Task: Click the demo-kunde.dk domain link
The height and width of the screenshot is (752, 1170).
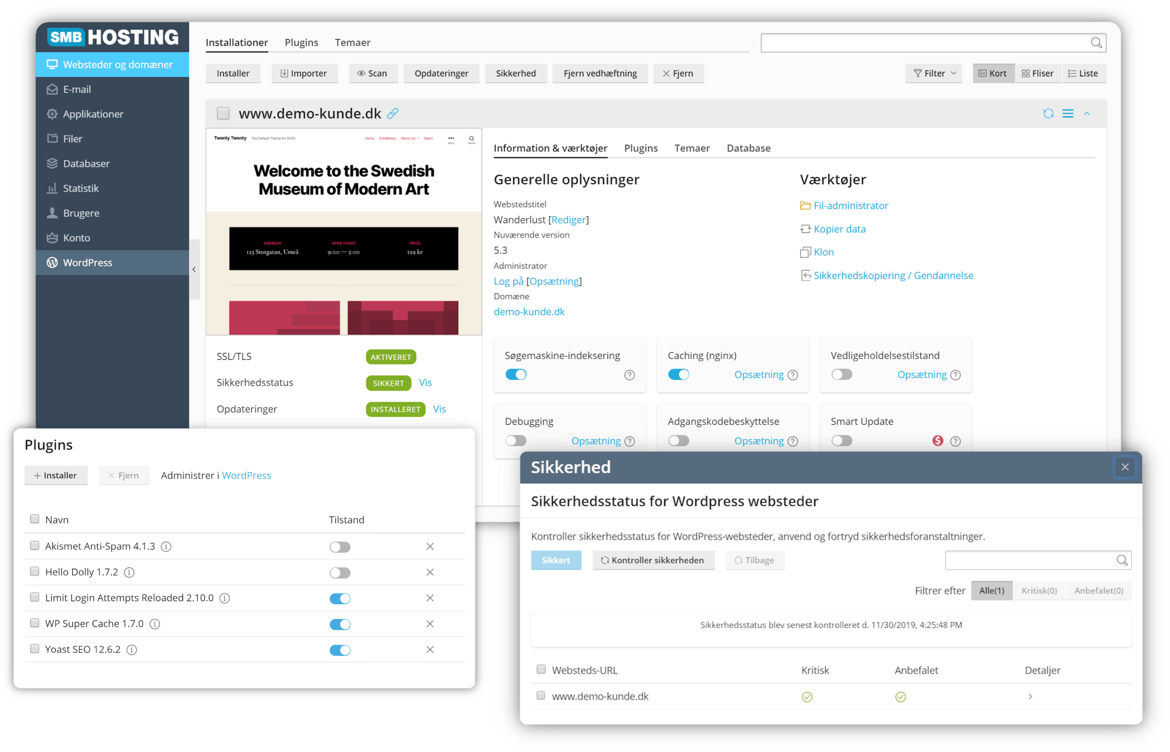Action: tap(529, 312)
